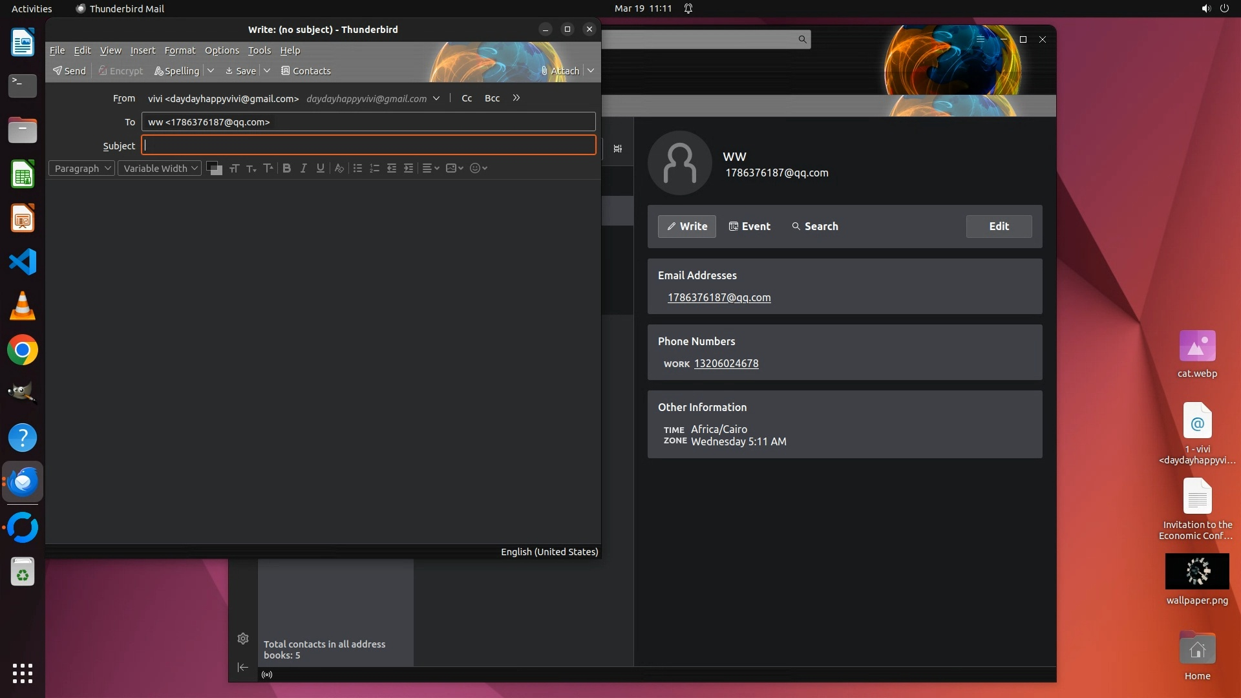Image resolution: width=1241 pixels, height=698 pixels.
Task: Open the insert emoji smiley menu
Action: (x=478, y=168)
